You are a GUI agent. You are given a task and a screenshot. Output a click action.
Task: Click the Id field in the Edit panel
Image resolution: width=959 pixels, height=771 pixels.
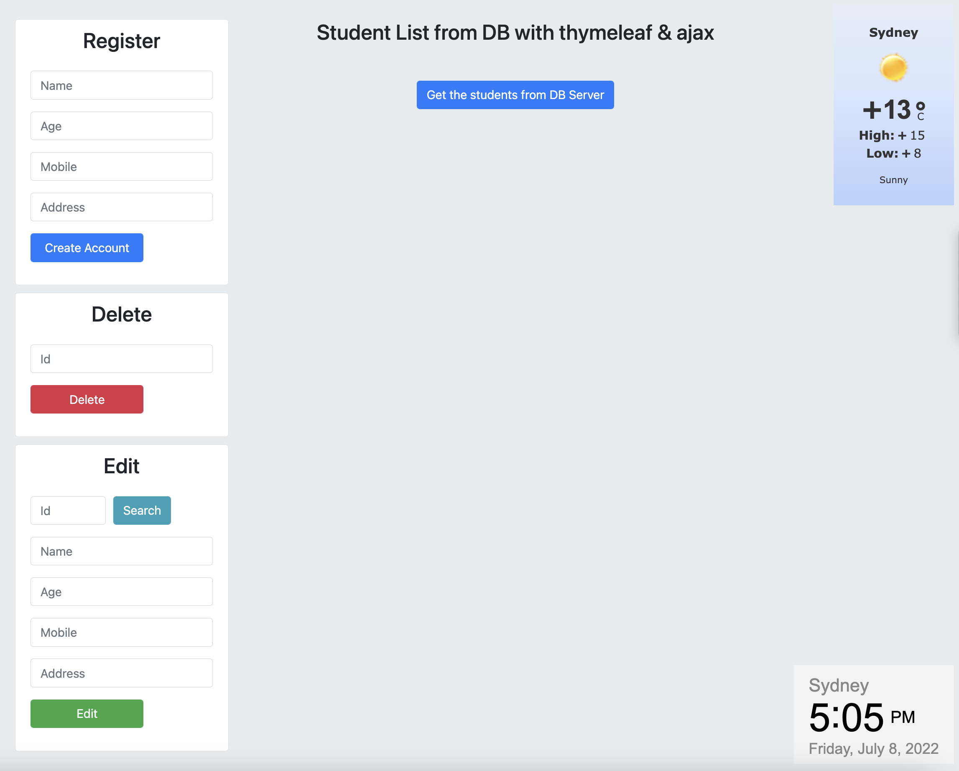click(x=68, y=510)
